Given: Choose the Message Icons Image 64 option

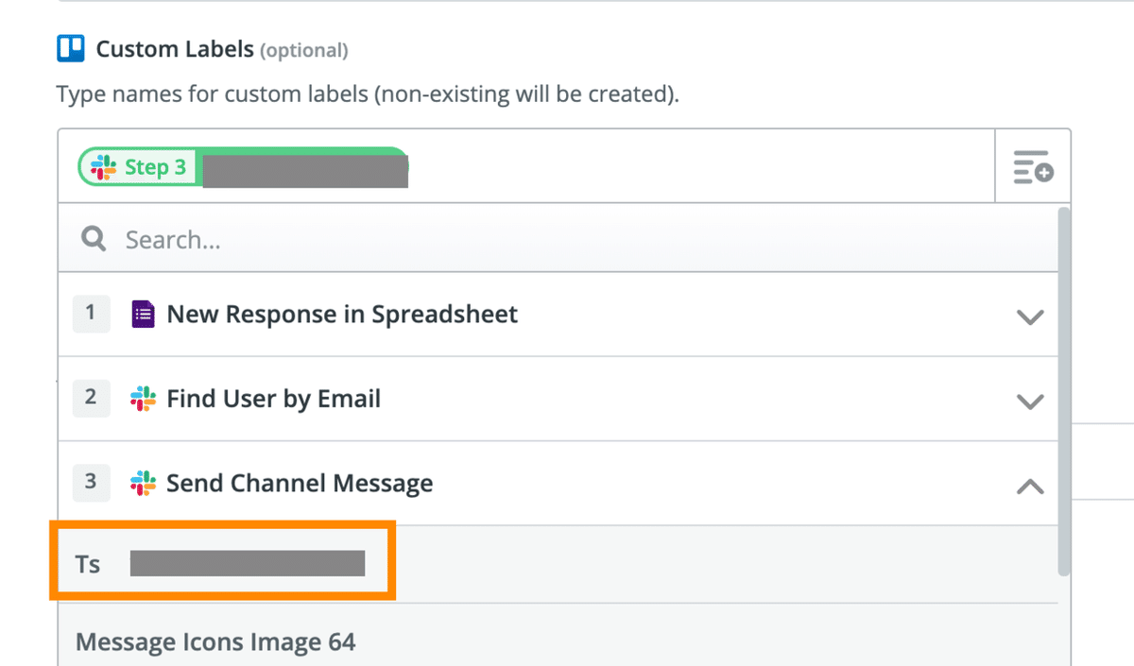Looking at the screenshot, I should click(215, 642).
